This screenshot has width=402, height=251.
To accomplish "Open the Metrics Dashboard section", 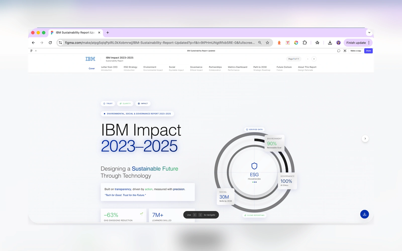I will tap(237, 69).
